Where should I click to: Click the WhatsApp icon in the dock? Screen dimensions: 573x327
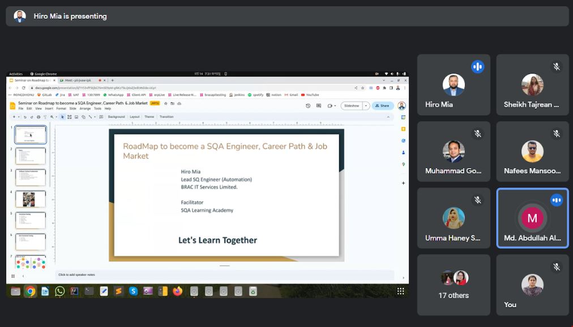tap(60, 291)
